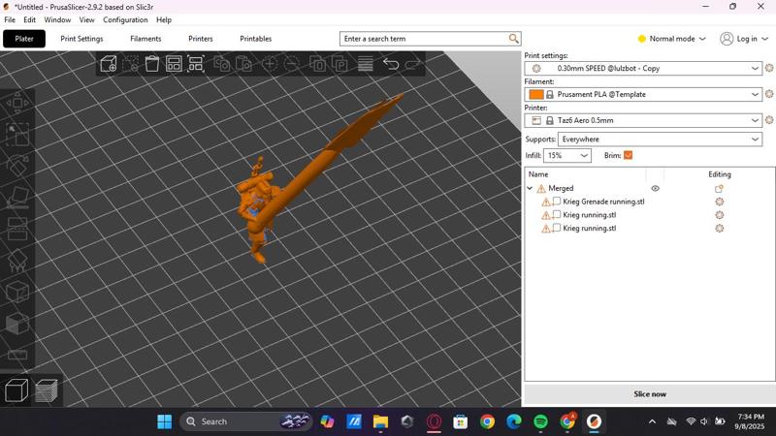Toggle the Brim checkbox

point(628,155)
